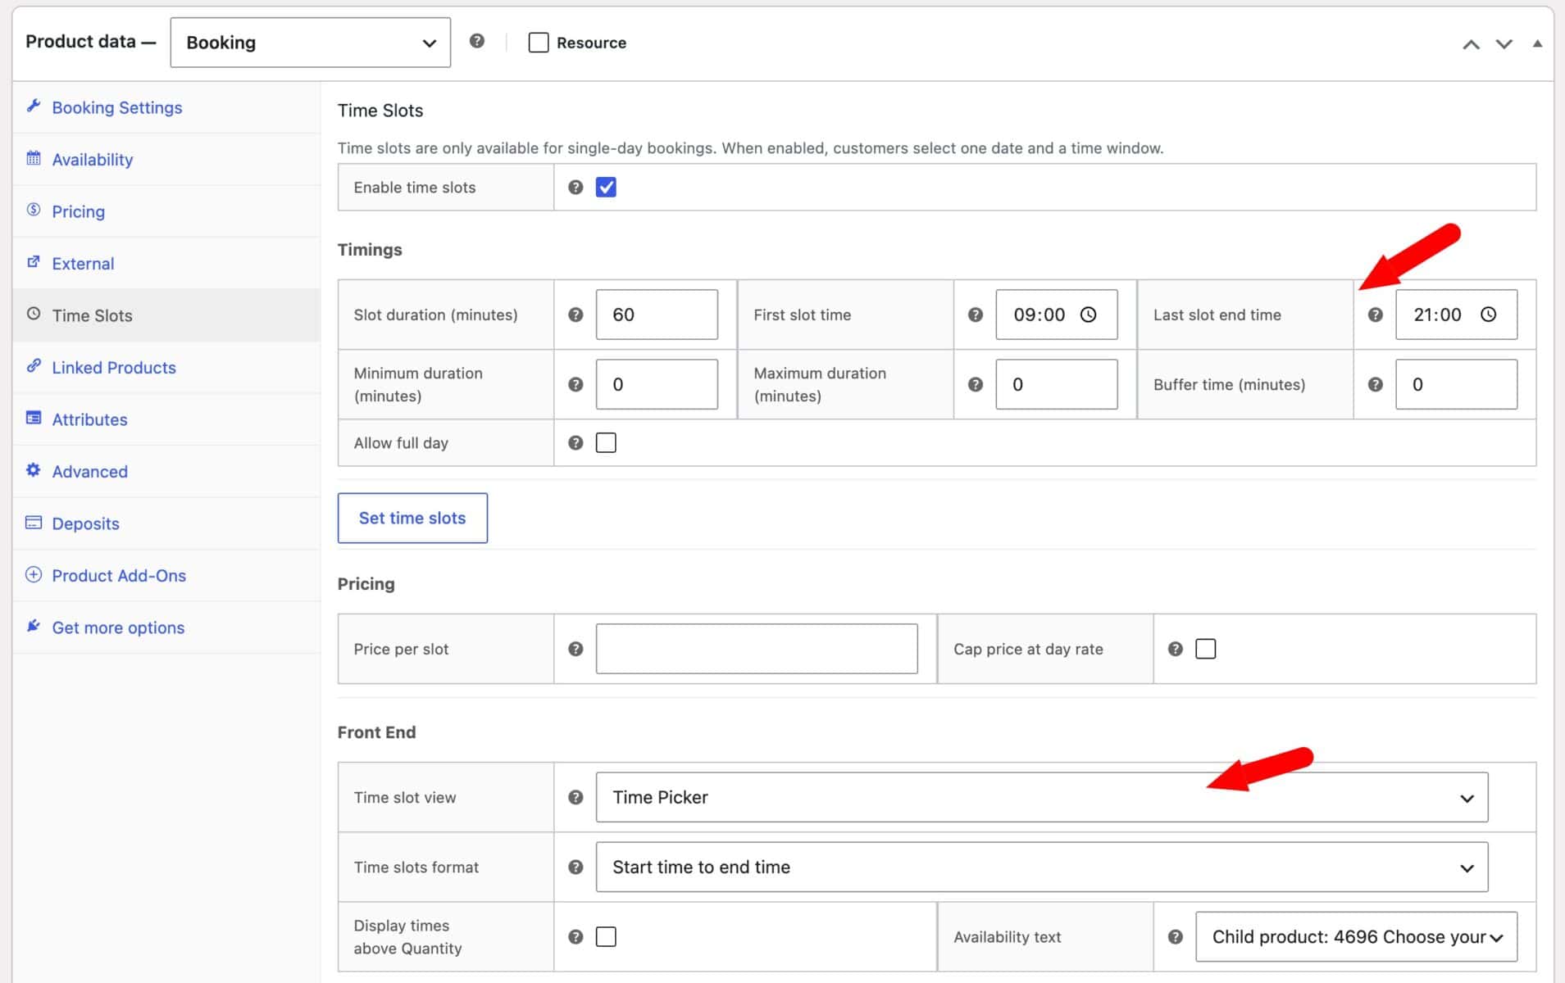Go to the Advanced tab

coord(166,472)
